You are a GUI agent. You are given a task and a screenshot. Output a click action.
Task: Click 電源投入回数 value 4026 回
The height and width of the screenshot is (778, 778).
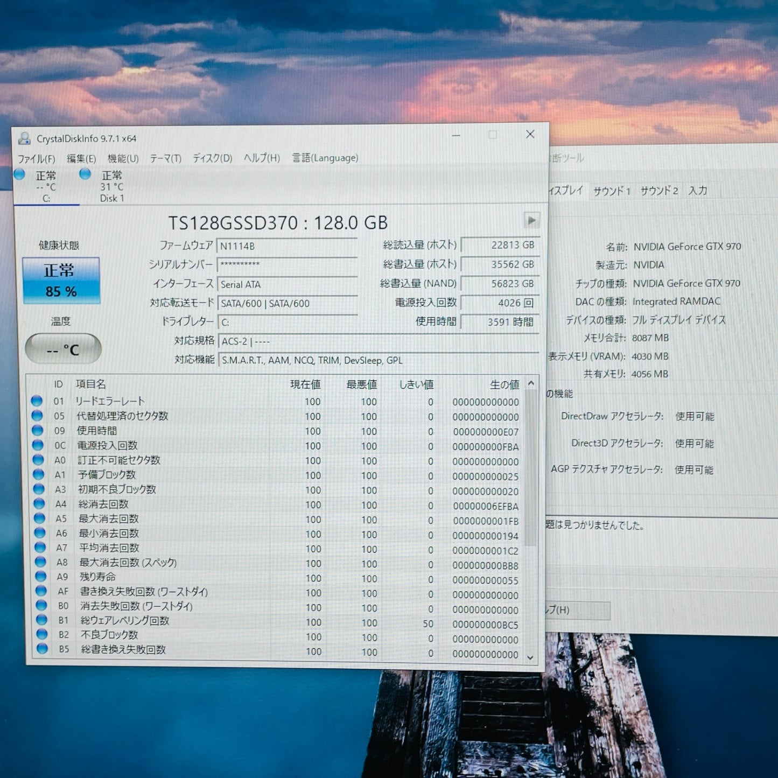pos(500,303)
